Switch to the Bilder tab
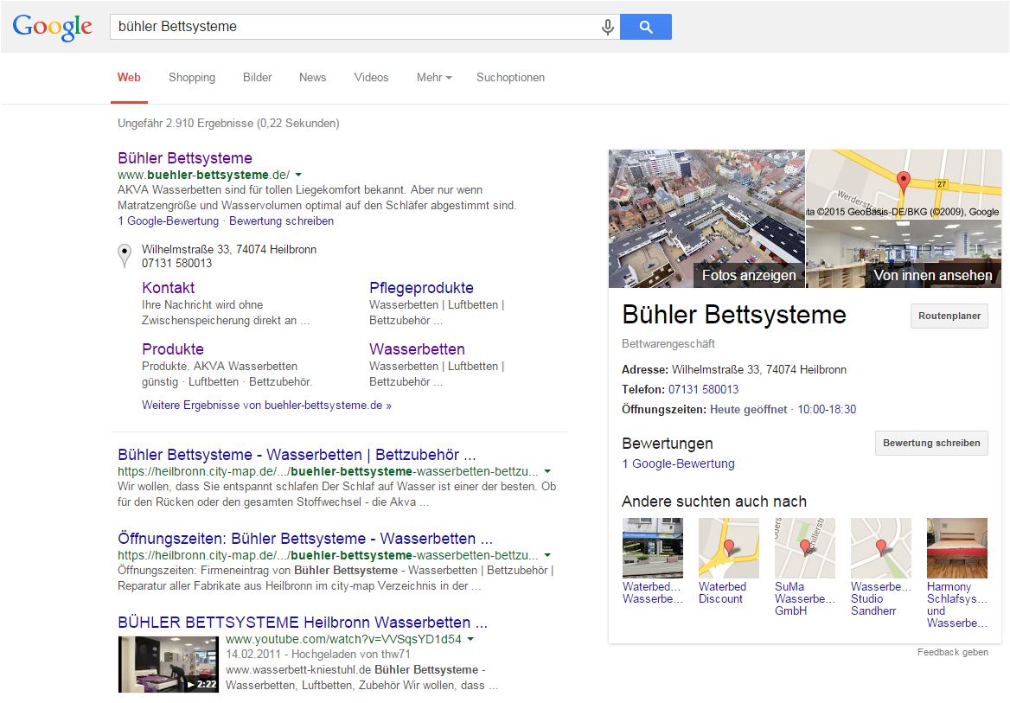The height and width of the screenshot is (703, 1010). (257, 78)
